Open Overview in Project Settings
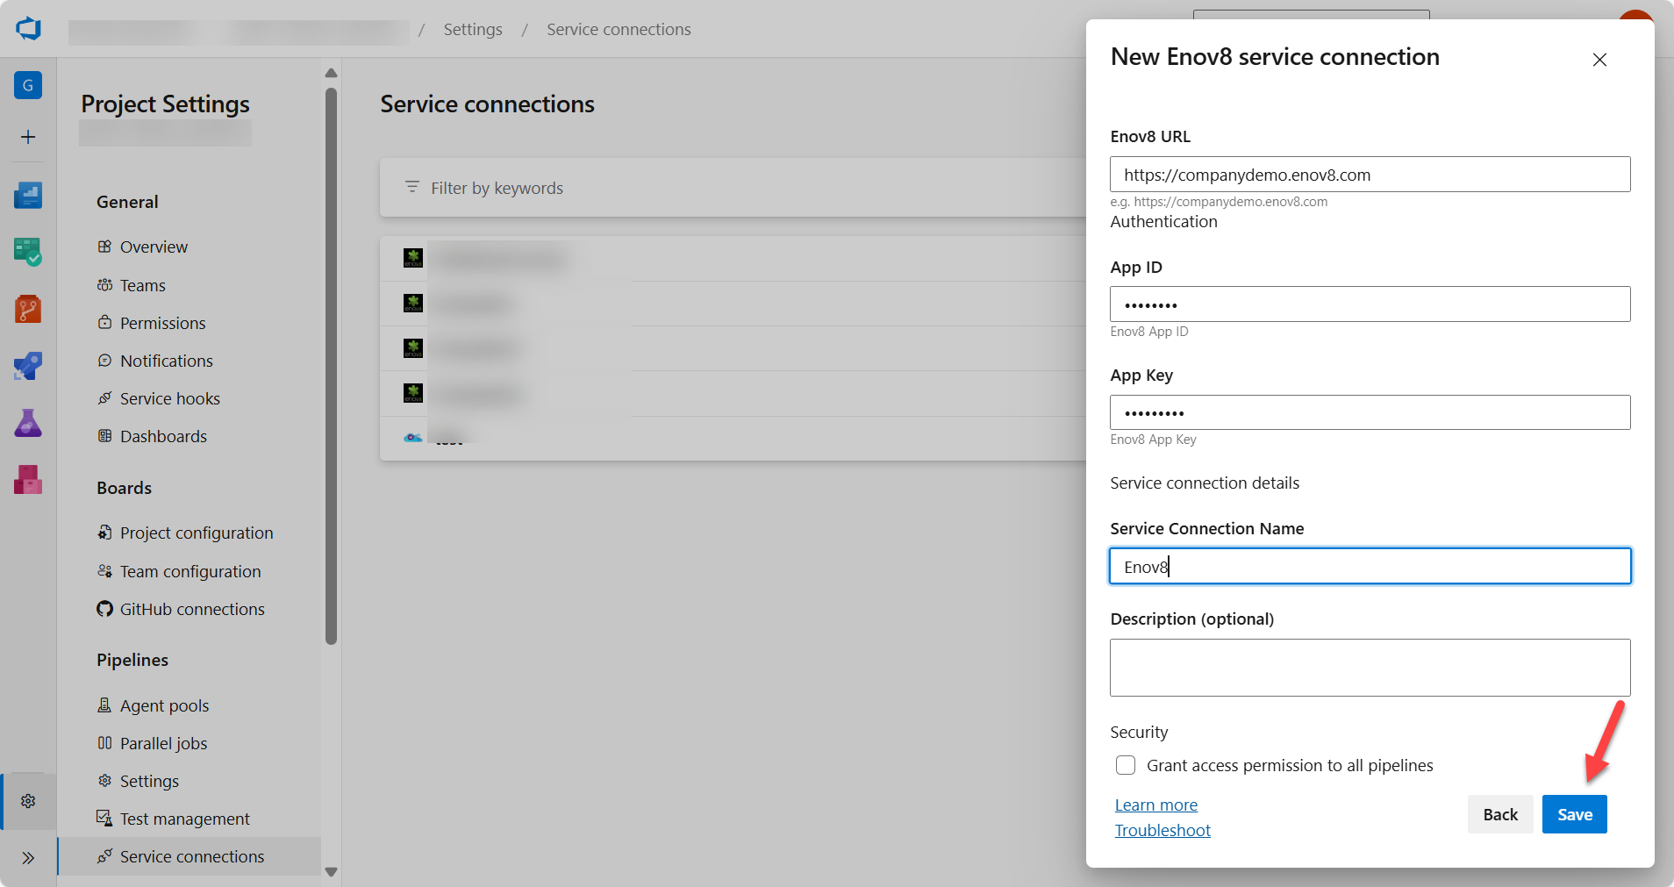1674x887 pixels. 154,247
